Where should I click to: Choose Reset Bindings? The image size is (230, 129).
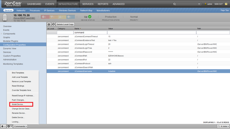(18, 86)
